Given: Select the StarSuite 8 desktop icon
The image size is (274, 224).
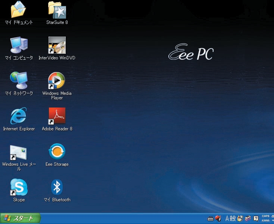Looking at the screenshot, I should tap(57, 10).
